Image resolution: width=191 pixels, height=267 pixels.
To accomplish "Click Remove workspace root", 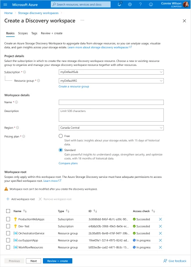I will [55, 199].
